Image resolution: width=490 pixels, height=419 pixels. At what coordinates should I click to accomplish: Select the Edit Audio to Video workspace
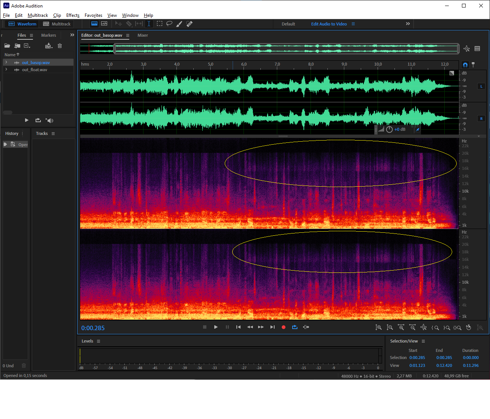tap(329, 24)
